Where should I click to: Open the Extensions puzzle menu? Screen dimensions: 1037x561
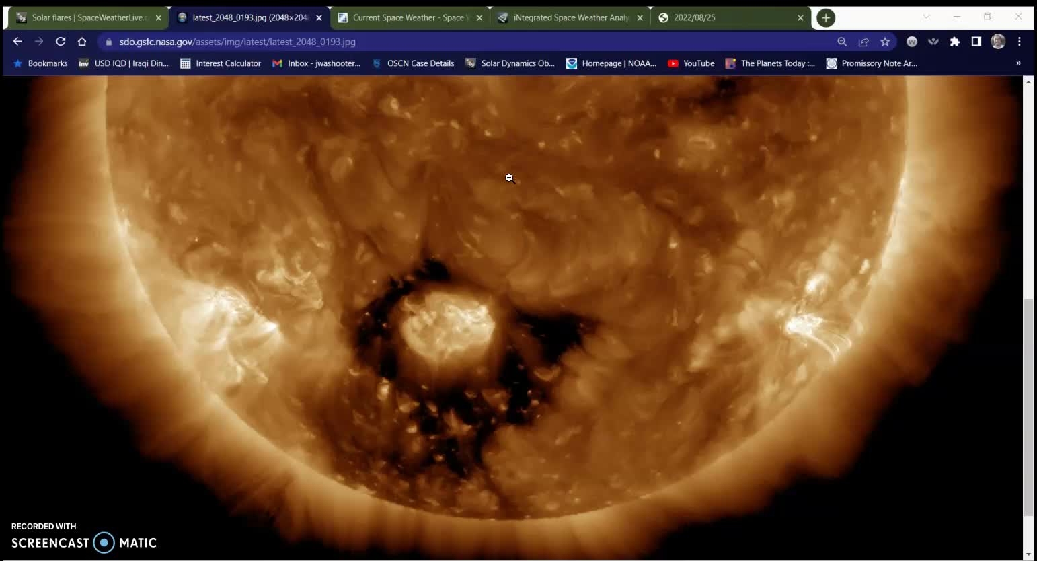coord(955,42)
